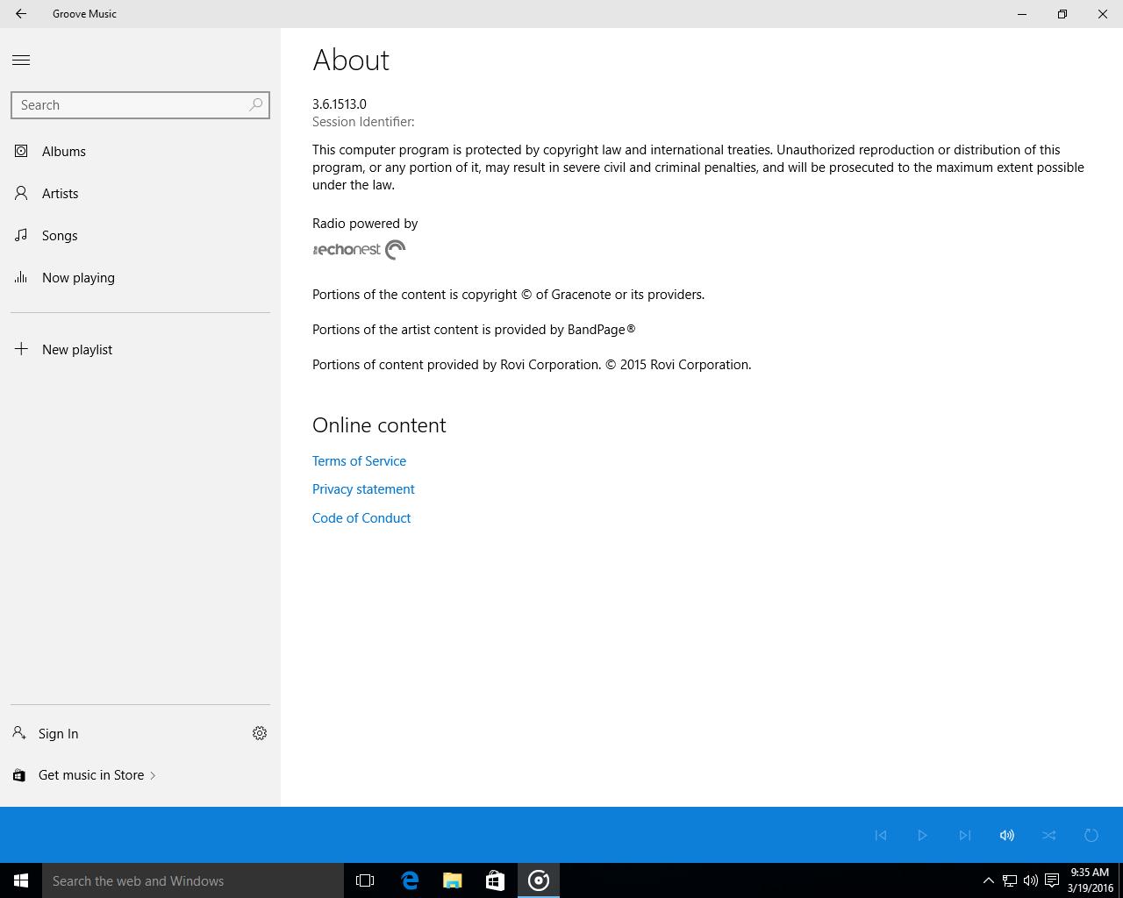Click Search the web and Windows box
Viewport: 1123px width, 898px height.
[x=193, y=880]
